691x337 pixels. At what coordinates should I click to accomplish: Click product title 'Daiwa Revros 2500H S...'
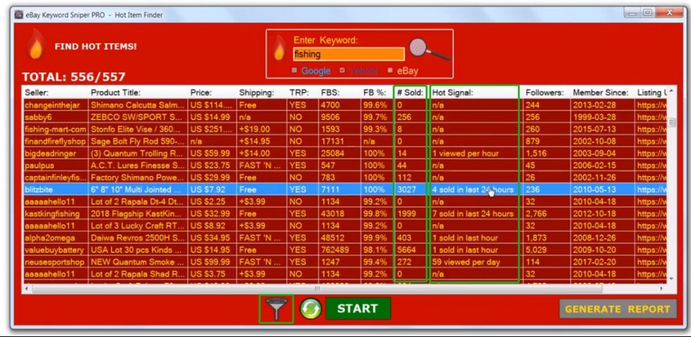click(x=138, y=238)
